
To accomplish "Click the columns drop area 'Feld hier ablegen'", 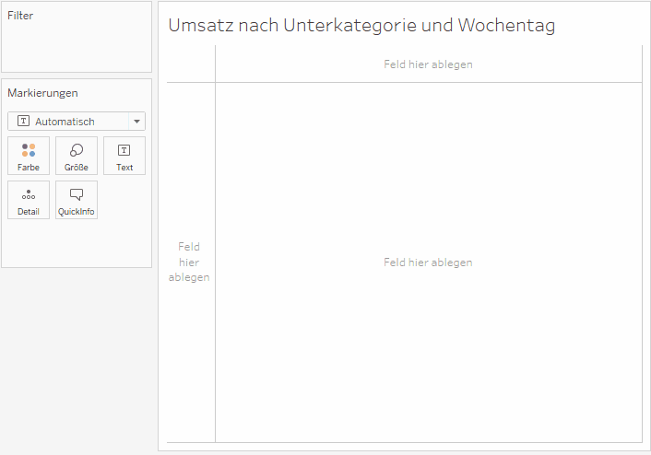I will (x=429, y=64).
